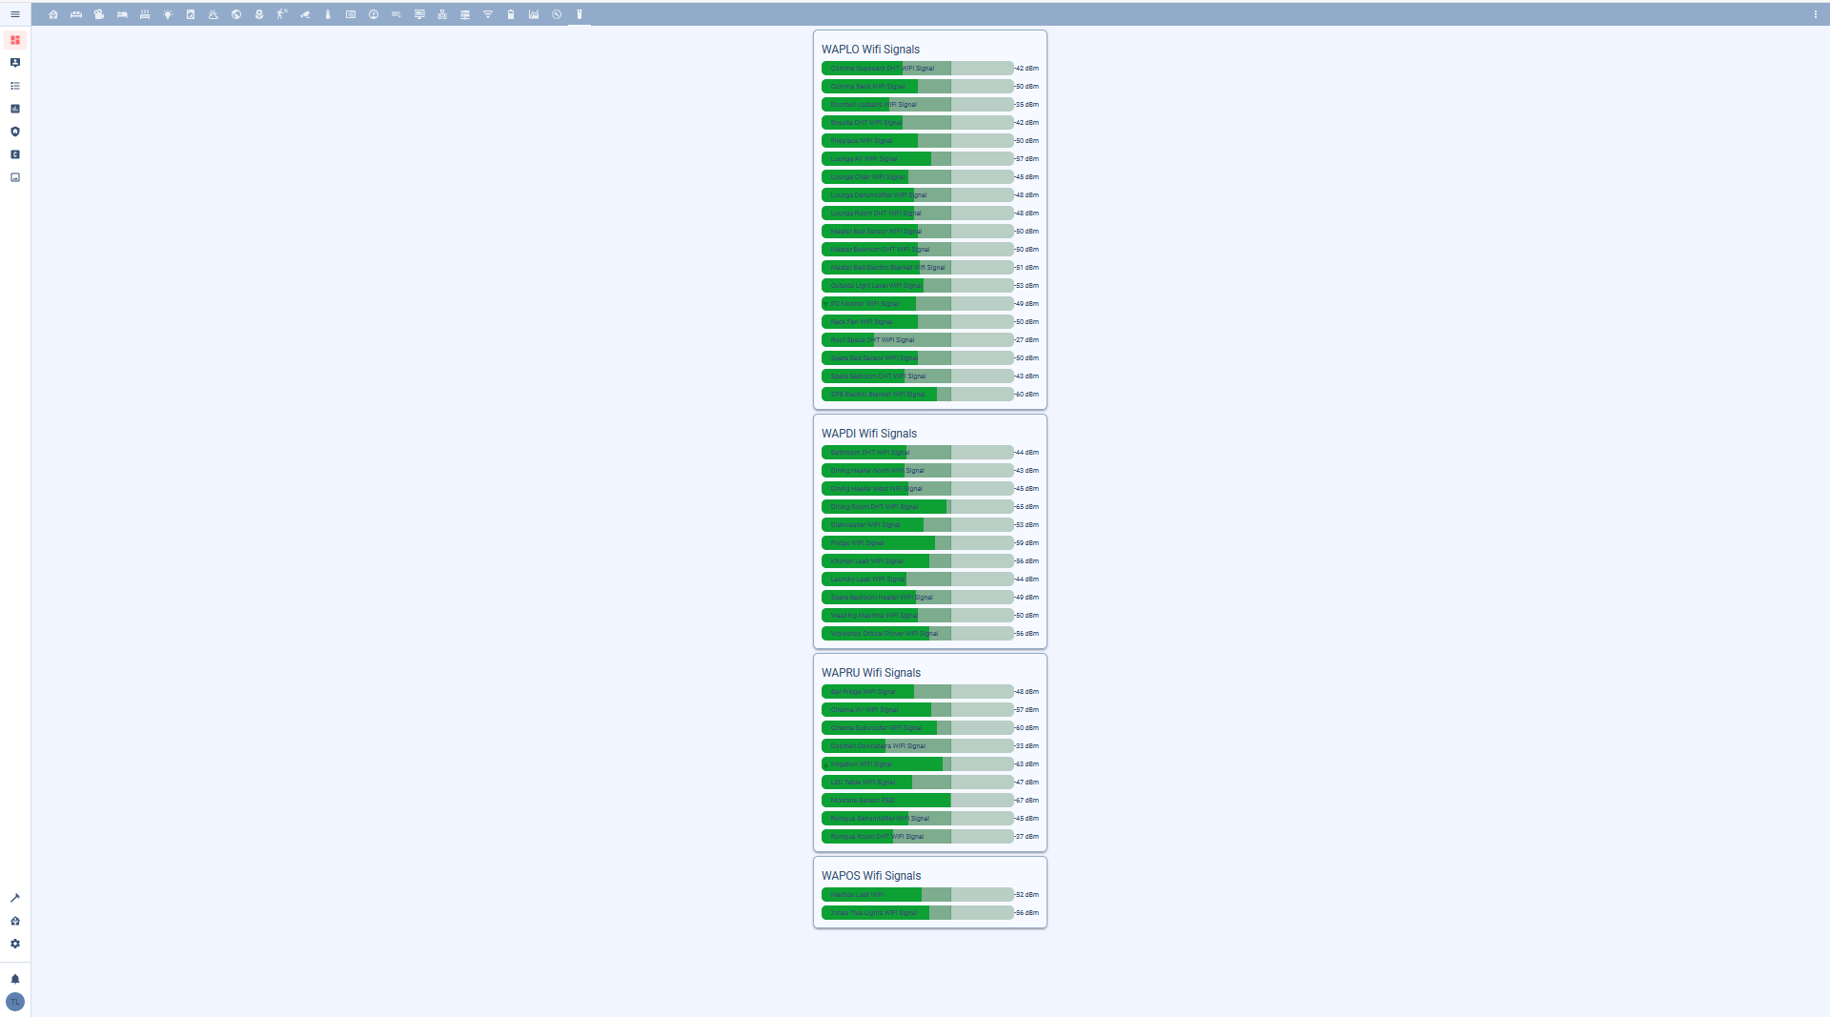This screenshot has height=1017, width=1830.
Task: Collapse the sidebar with the hamburger menu
Action: click(x=15, y=14)
